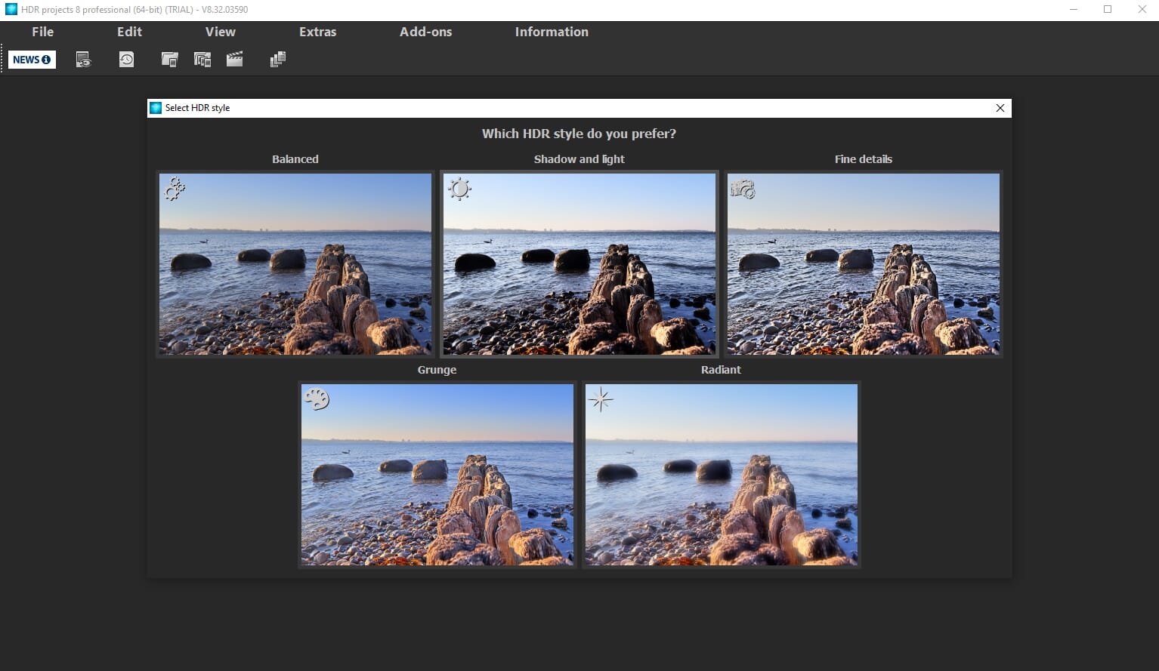Choose the Balanced HDR style thumbnail
The image size is (1159, 671).
[x=295, y=264]
